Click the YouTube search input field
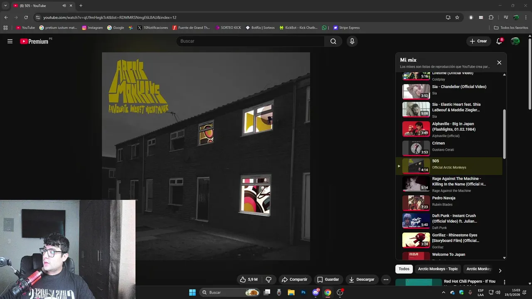 [251, 41]
